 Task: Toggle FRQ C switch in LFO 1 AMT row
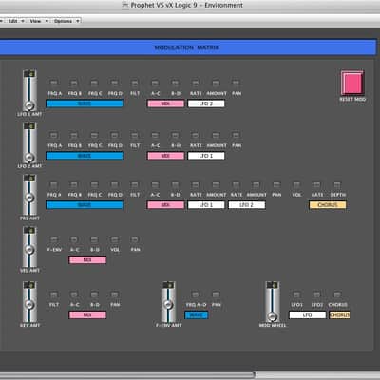pos(94,84)
